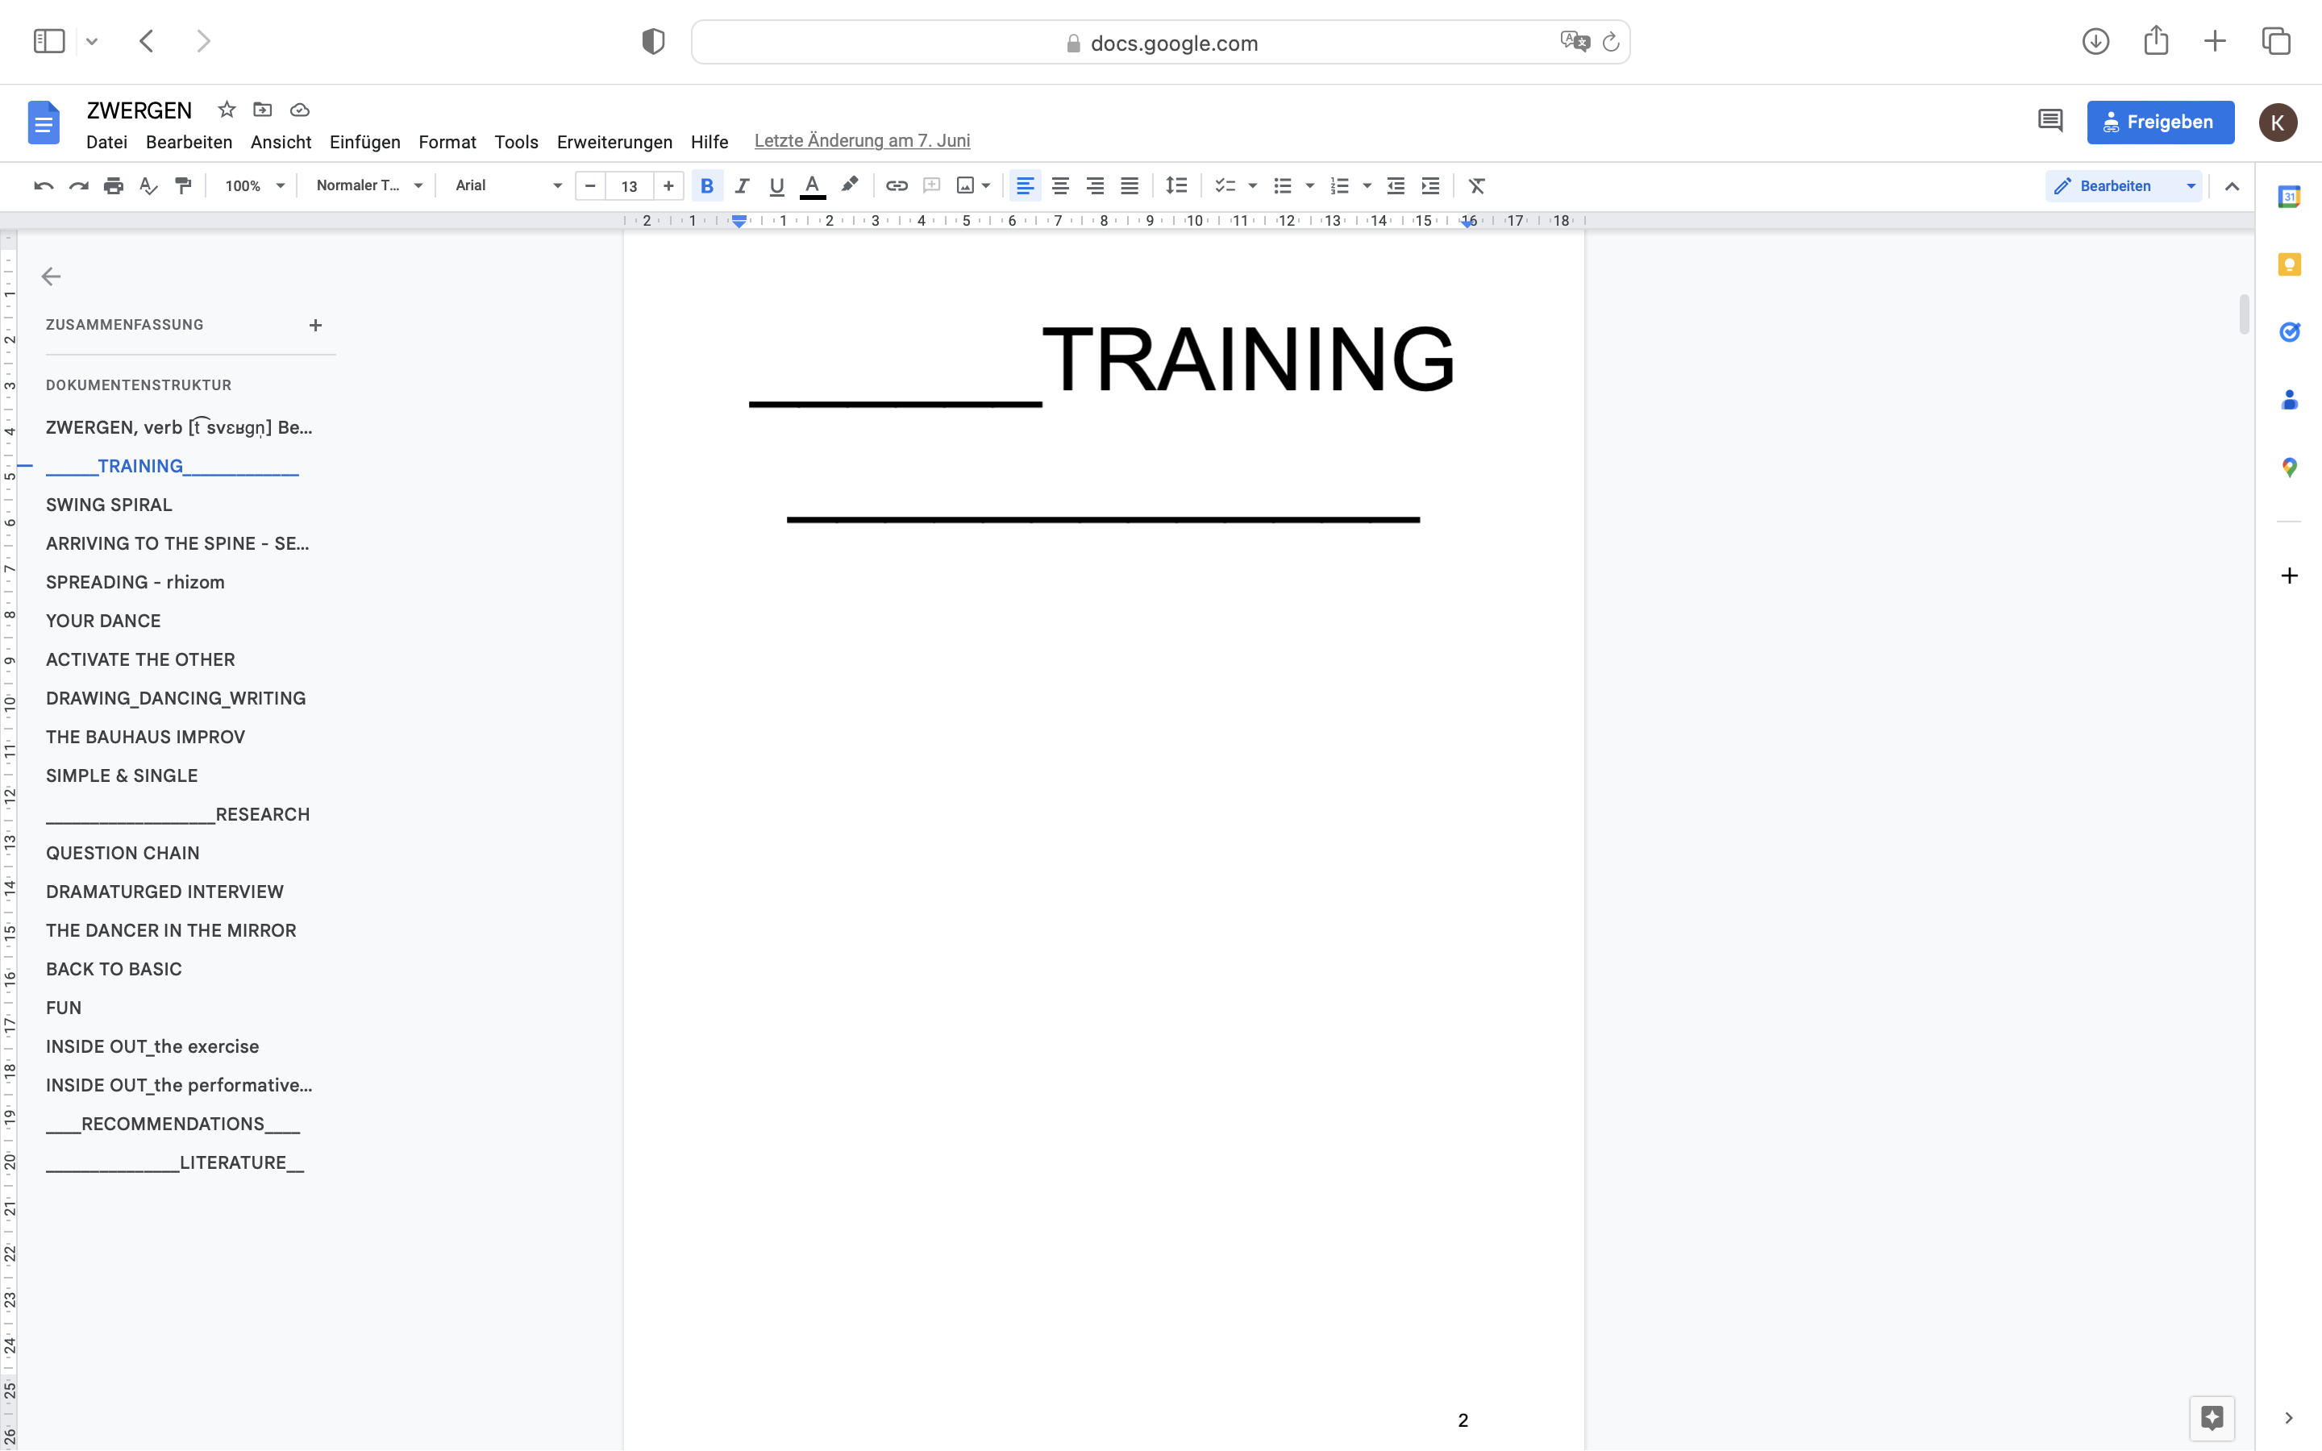Select the paint format tool
2322x1451 pixels.
(x=183, y=186)
